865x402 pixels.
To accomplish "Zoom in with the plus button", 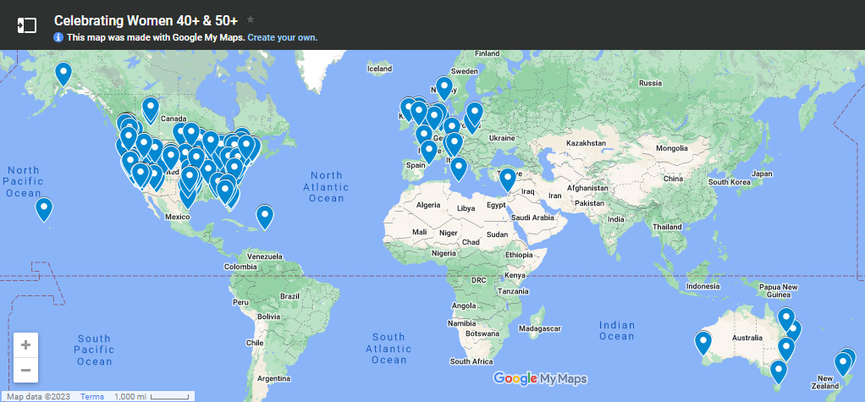I will coord(25,345).
